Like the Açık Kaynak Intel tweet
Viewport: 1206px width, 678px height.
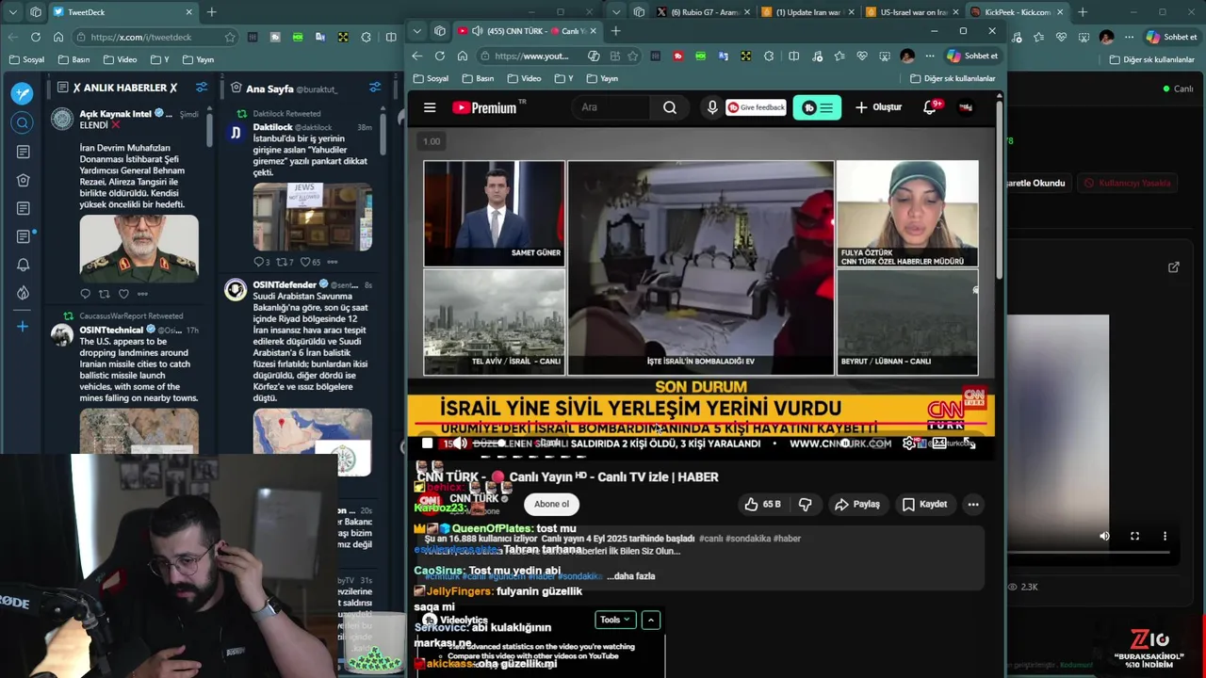coord(123,294)
